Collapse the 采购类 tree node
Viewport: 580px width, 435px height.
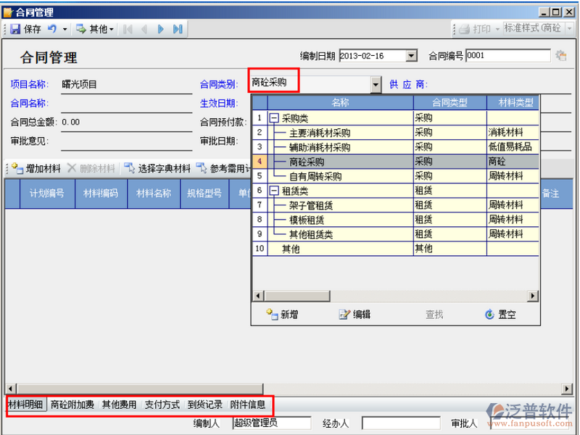click(x=274, y=117)
